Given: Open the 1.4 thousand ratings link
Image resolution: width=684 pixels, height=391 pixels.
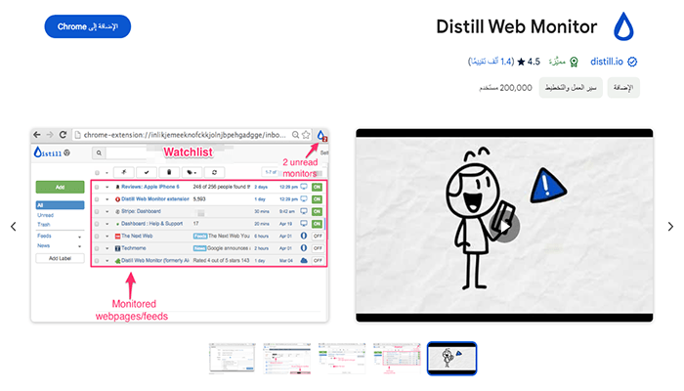Looking at the screenshot, I should coord(492,62).
